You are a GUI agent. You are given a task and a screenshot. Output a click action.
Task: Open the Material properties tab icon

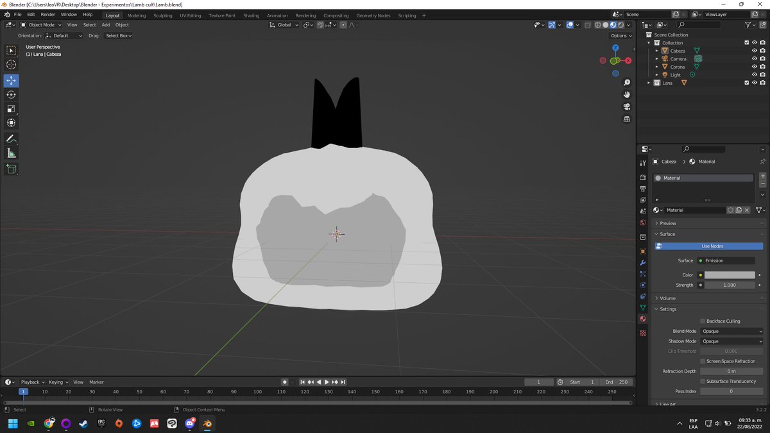pos(643,319)
